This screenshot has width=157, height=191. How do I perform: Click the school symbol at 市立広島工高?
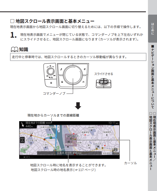point(31,143)
